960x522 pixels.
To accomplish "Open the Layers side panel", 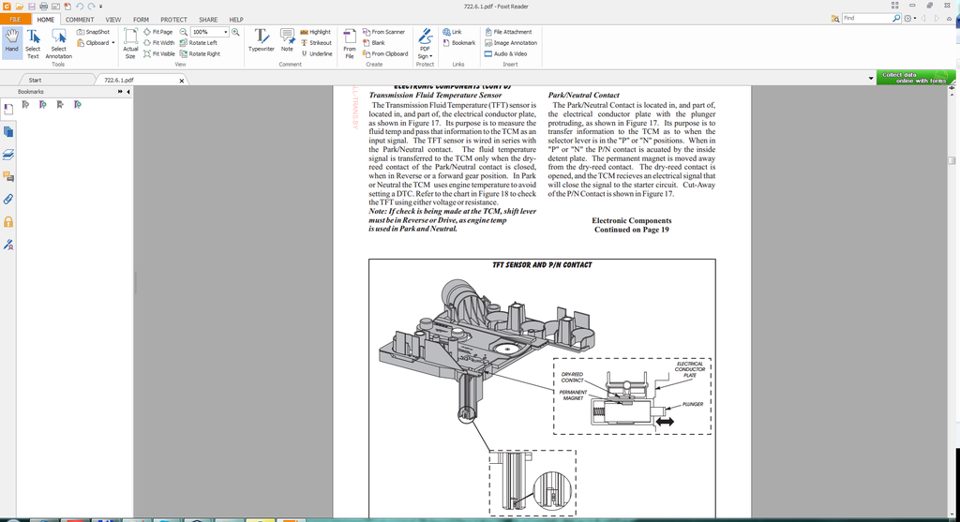I will pyautogui.click(x=8, y=154).
